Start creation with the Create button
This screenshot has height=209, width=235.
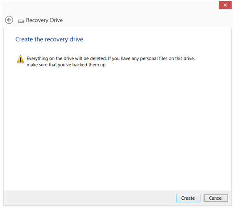click(188, 198)
